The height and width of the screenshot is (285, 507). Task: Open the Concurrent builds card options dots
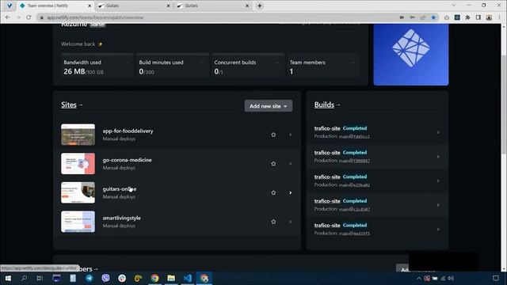click(x=277, y=63)
